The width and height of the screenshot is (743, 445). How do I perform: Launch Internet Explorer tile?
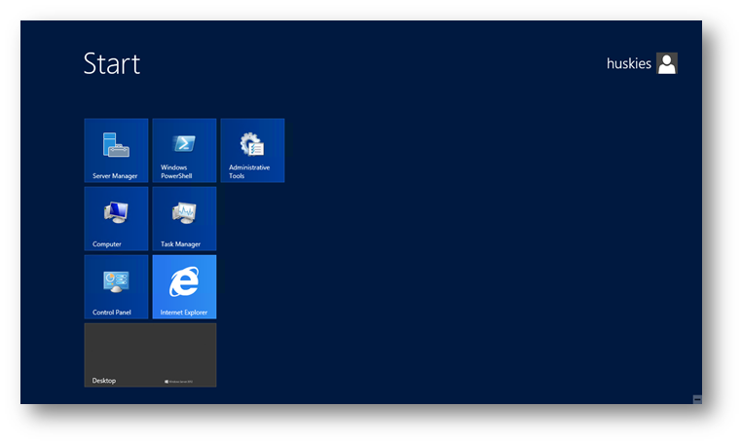184,286
